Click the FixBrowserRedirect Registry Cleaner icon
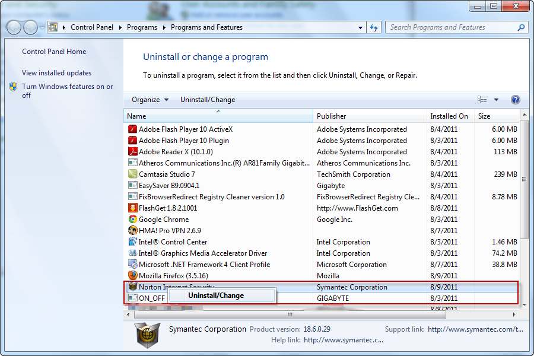 [132, 196]
